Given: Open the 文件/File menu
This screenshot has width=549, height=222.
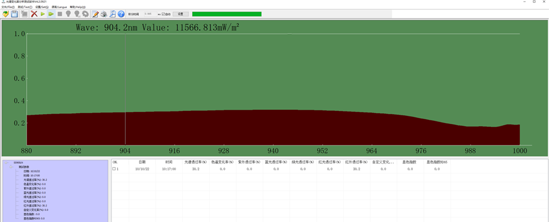Looking at the screenshot, I should (8, 7).
